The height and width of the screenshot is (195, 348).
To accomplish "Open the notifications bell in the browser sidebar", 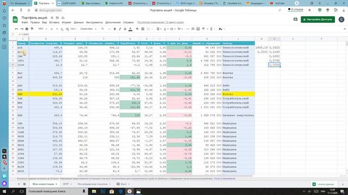I will click(4, 11).
